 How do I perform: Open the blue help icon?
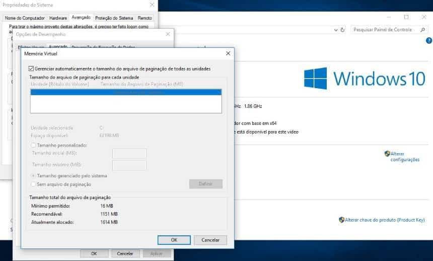[429, 41]
